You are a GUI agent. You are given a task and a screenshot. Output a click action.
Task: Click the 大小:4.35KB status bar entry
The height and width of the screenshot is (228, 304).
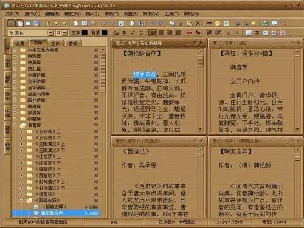click(x=230, y=222)
